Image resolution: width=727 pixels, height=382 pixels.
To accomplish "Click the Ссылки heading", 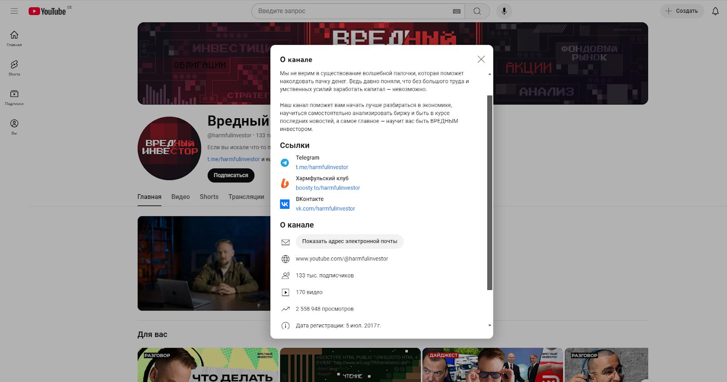I will pos(294,146).
